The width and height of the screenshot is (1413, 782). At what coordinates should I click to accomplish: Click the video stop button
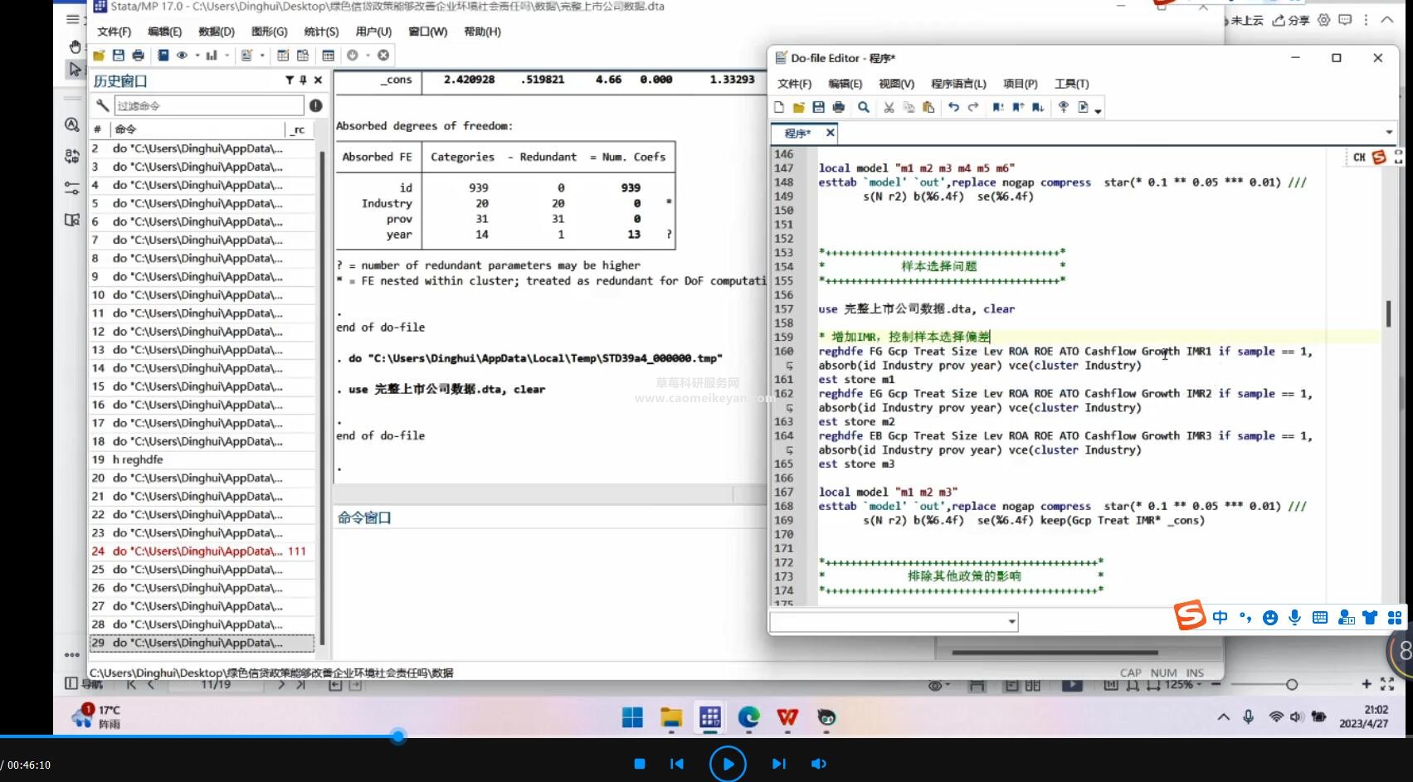pos(640,764)
